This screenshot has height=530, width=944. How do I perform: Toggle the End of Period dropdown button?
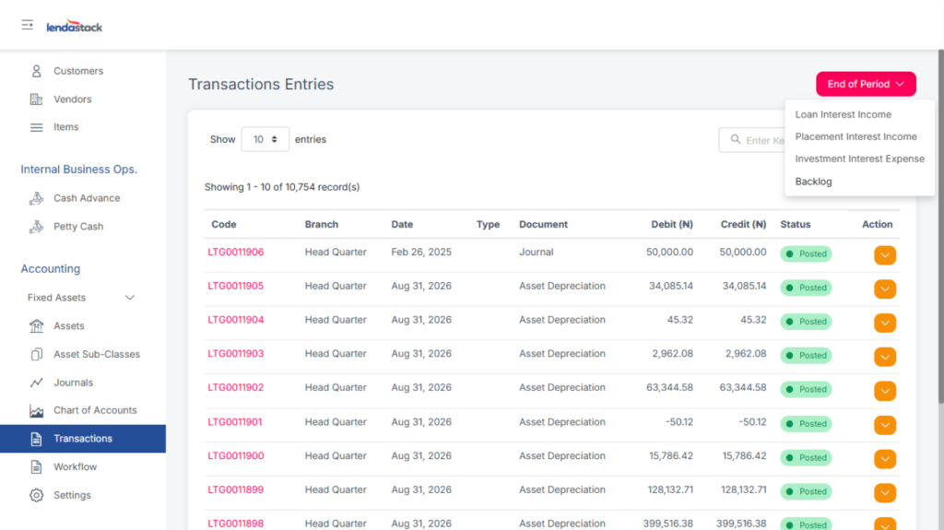(866, 84)
